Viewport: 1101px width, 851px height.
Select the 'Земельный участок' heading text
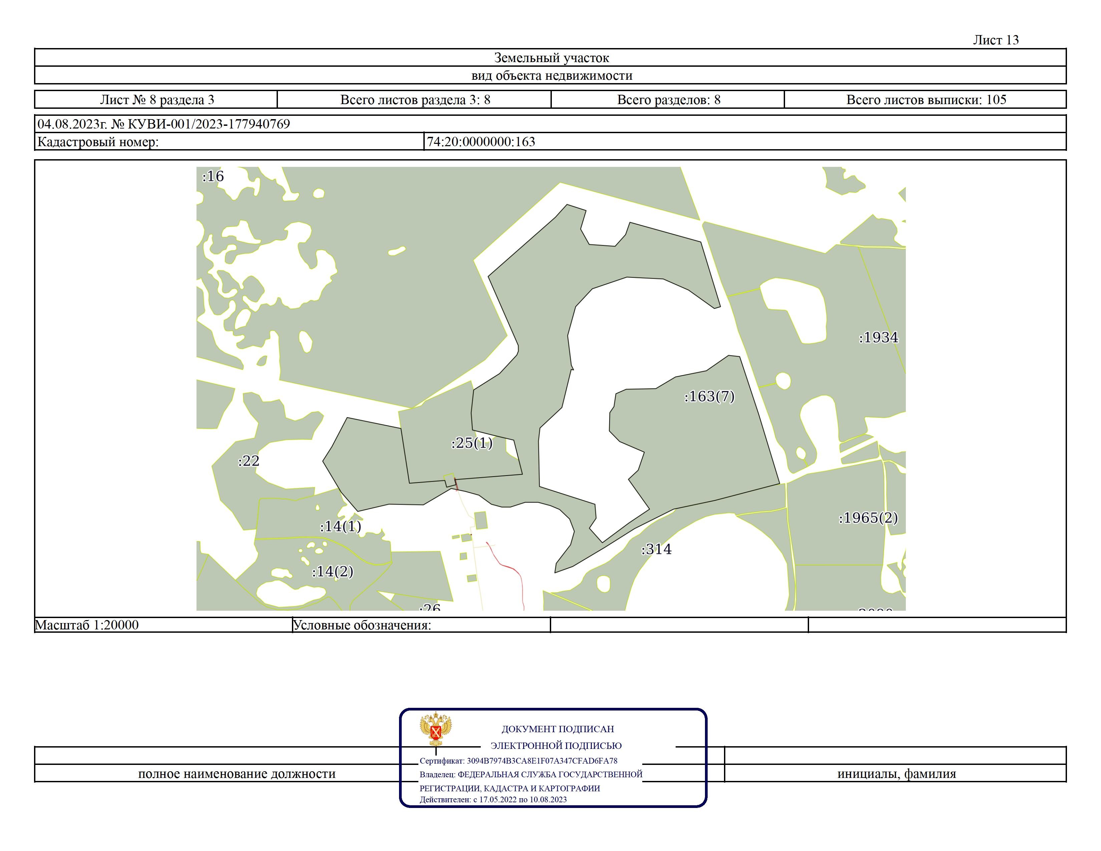click(x=551, y=57)
